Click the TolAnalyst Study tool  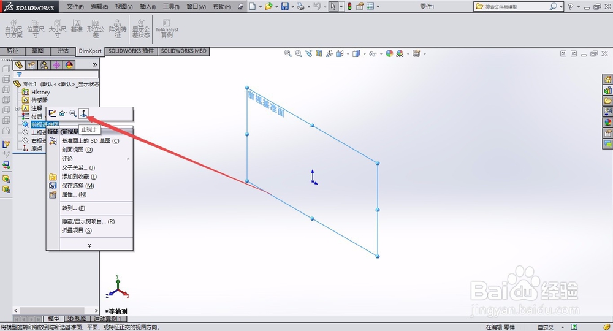(x=167, y=29)
